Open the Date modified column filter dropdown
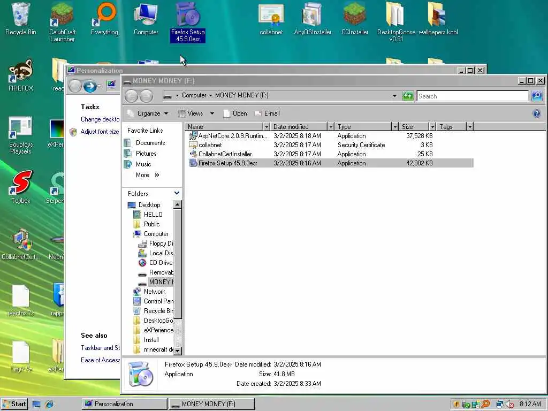Viewport: 548px width, 411px height. click(x=331, y=126)
